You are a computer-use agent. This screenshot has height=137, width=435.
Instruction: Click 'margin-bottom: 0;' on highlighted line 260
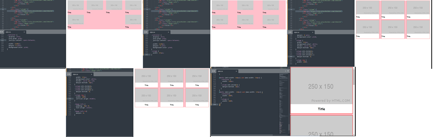(x=304, y=57)
